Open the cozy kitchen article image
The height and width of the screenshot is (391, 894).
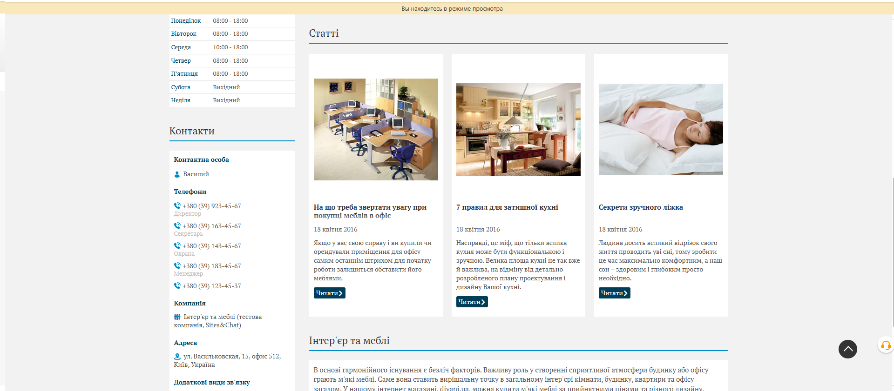[x=518, y=130]
